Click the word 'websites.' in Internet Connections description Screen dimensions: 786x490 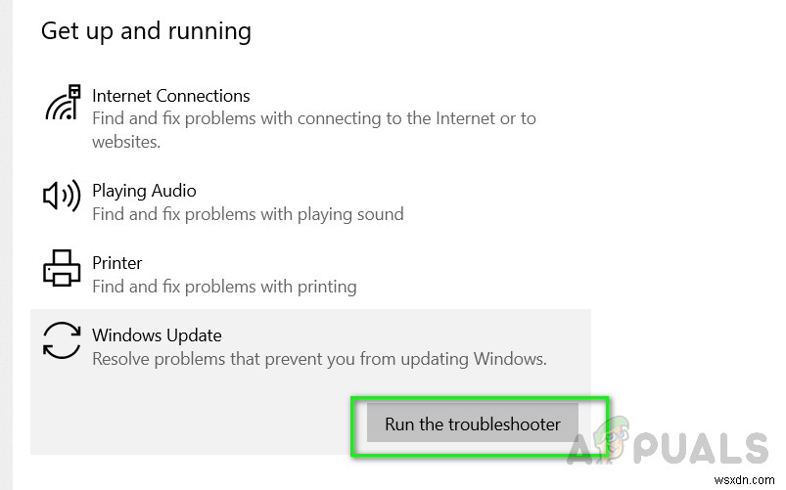[x=125, y=142]
